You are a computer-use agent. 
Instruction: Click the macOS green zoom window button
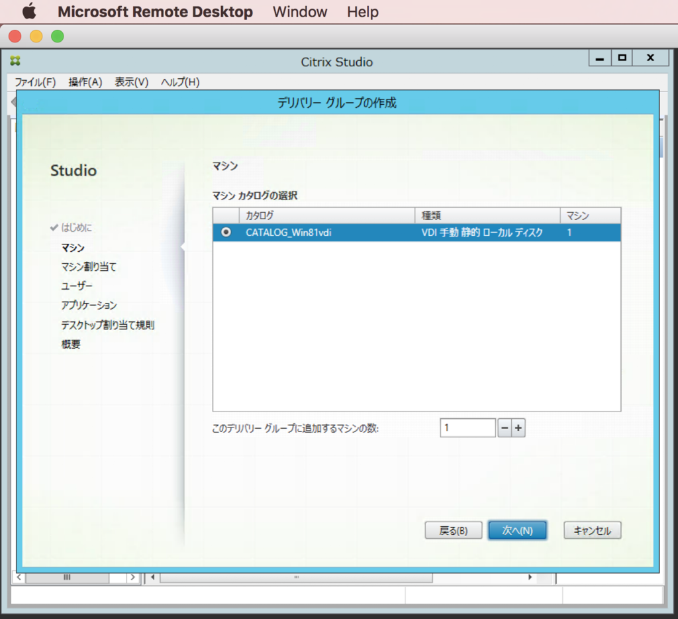[58, 36]
